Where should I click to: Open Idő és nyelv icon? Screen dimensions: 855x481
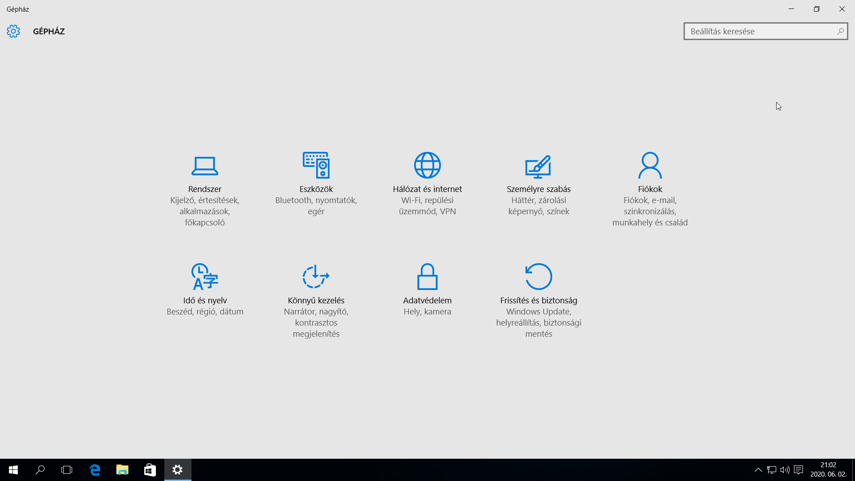(x=205, y=277)
